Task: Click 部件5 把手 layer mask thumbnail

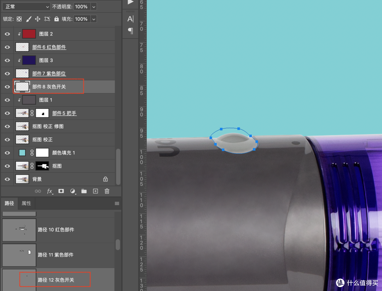Action: click(42, 113)
